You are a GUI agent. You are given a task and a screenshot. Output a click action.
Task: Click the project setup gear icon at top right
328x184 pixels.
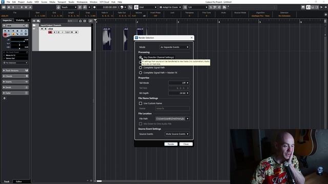[326, 7]
